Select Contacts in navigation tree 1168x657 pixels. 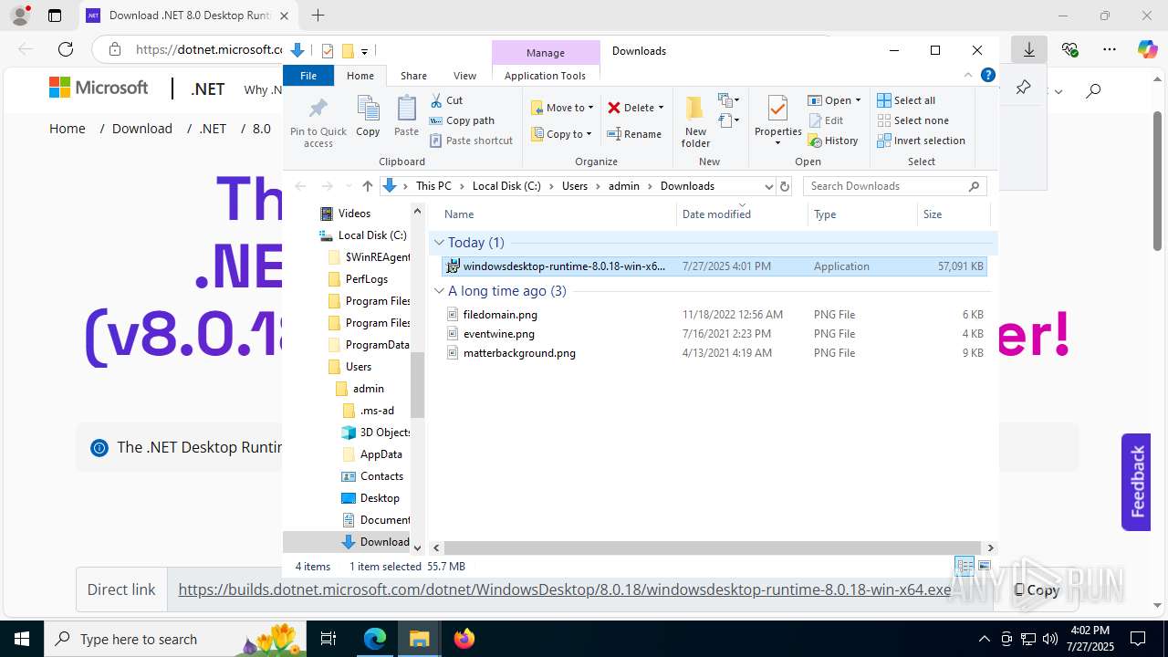click(381, 476)
